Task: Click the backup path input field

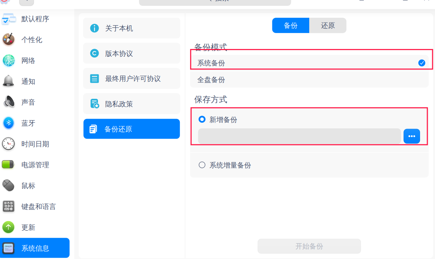Action: tap(299, 136)
